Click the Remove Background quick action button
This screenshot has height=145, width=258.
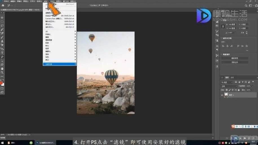point(235,58)
